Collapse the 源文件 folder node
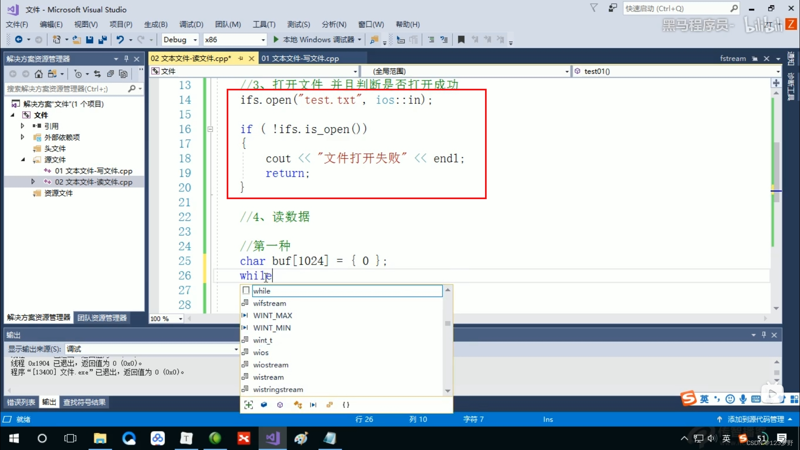The height and width of the screenshot is (450, 800). pyautogui.click(x=22, y=160)
